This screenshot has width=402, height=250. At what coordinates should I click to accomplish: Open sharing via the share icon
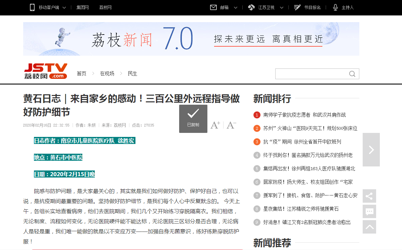(369, 196)
